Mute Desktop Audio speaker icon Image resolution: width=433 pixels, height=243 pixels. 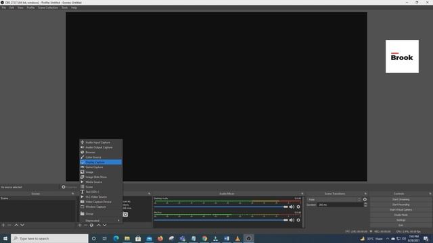pos(292,207)
